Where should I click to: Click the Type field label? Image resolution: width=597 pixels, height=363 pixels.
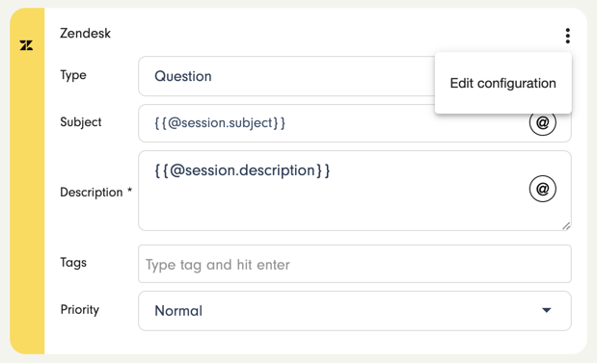pos(73,75)
